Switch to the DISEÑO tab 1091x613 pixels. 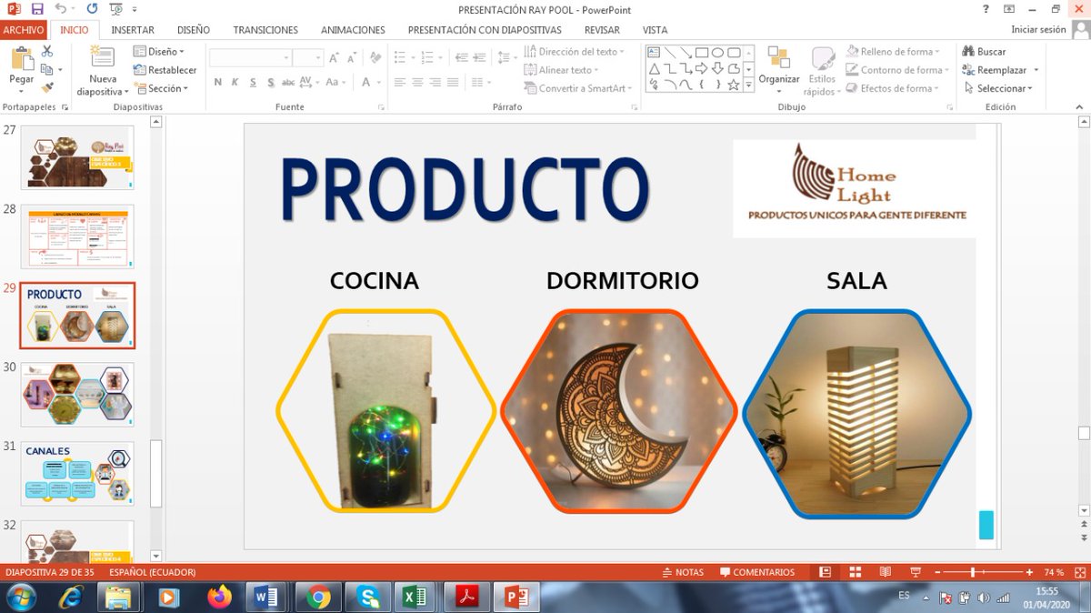click(194, 29)
